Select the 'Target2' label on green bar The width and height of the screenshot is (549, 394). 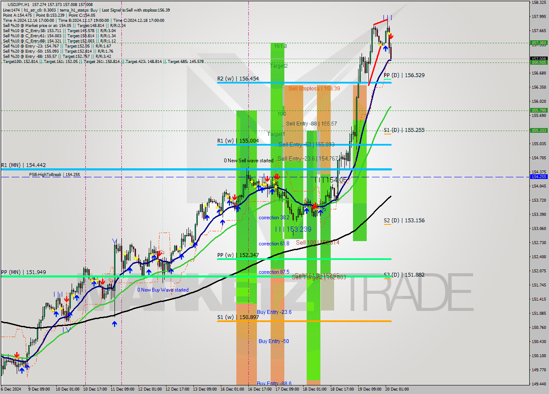coord(279,66)
